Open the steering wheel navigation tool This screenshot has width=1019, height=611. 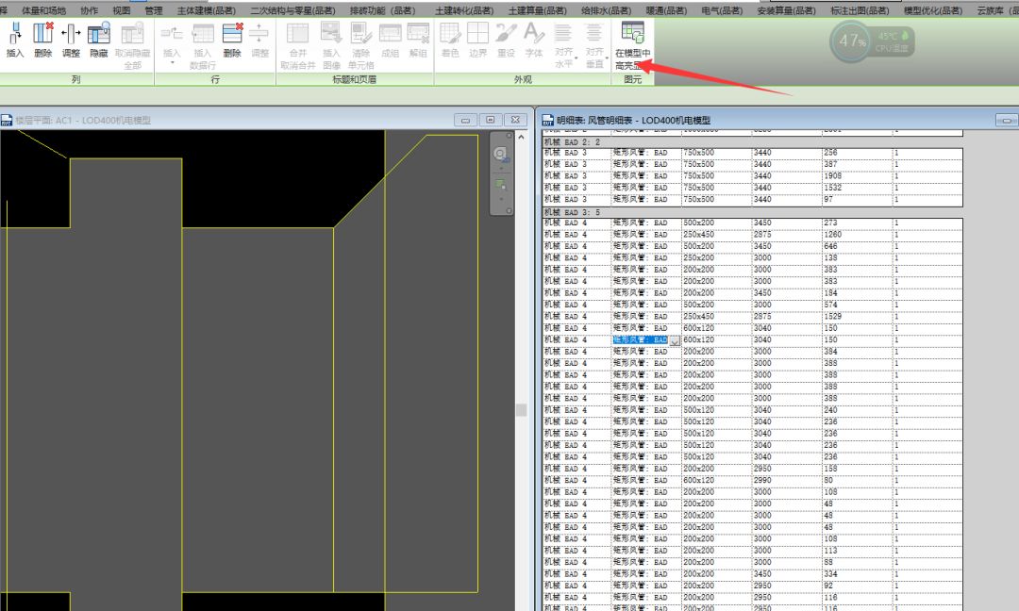500,154
